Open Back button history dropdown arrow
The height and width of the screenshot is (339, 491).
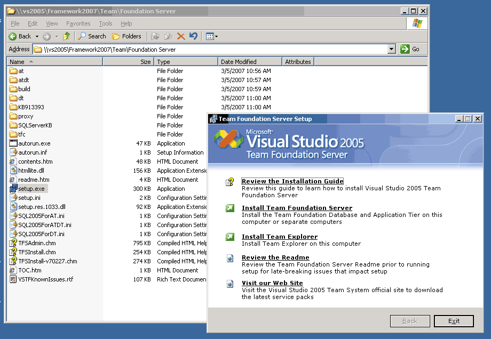pyautogui.click(x=37, y=37)
